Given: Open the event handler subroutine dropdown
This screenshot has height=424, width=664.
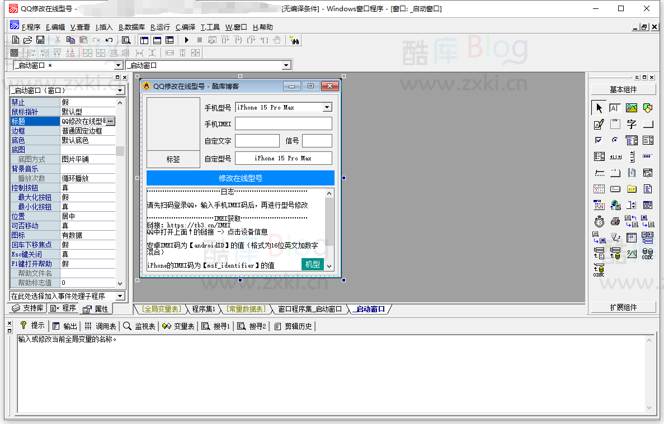Looking at the screenshot, I should tap(120, 296).
